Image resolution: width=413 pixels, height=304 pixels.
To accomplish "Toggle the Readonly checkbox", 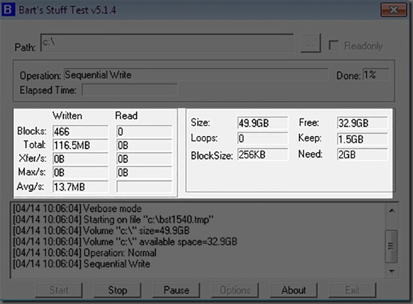I will [333, 45].
